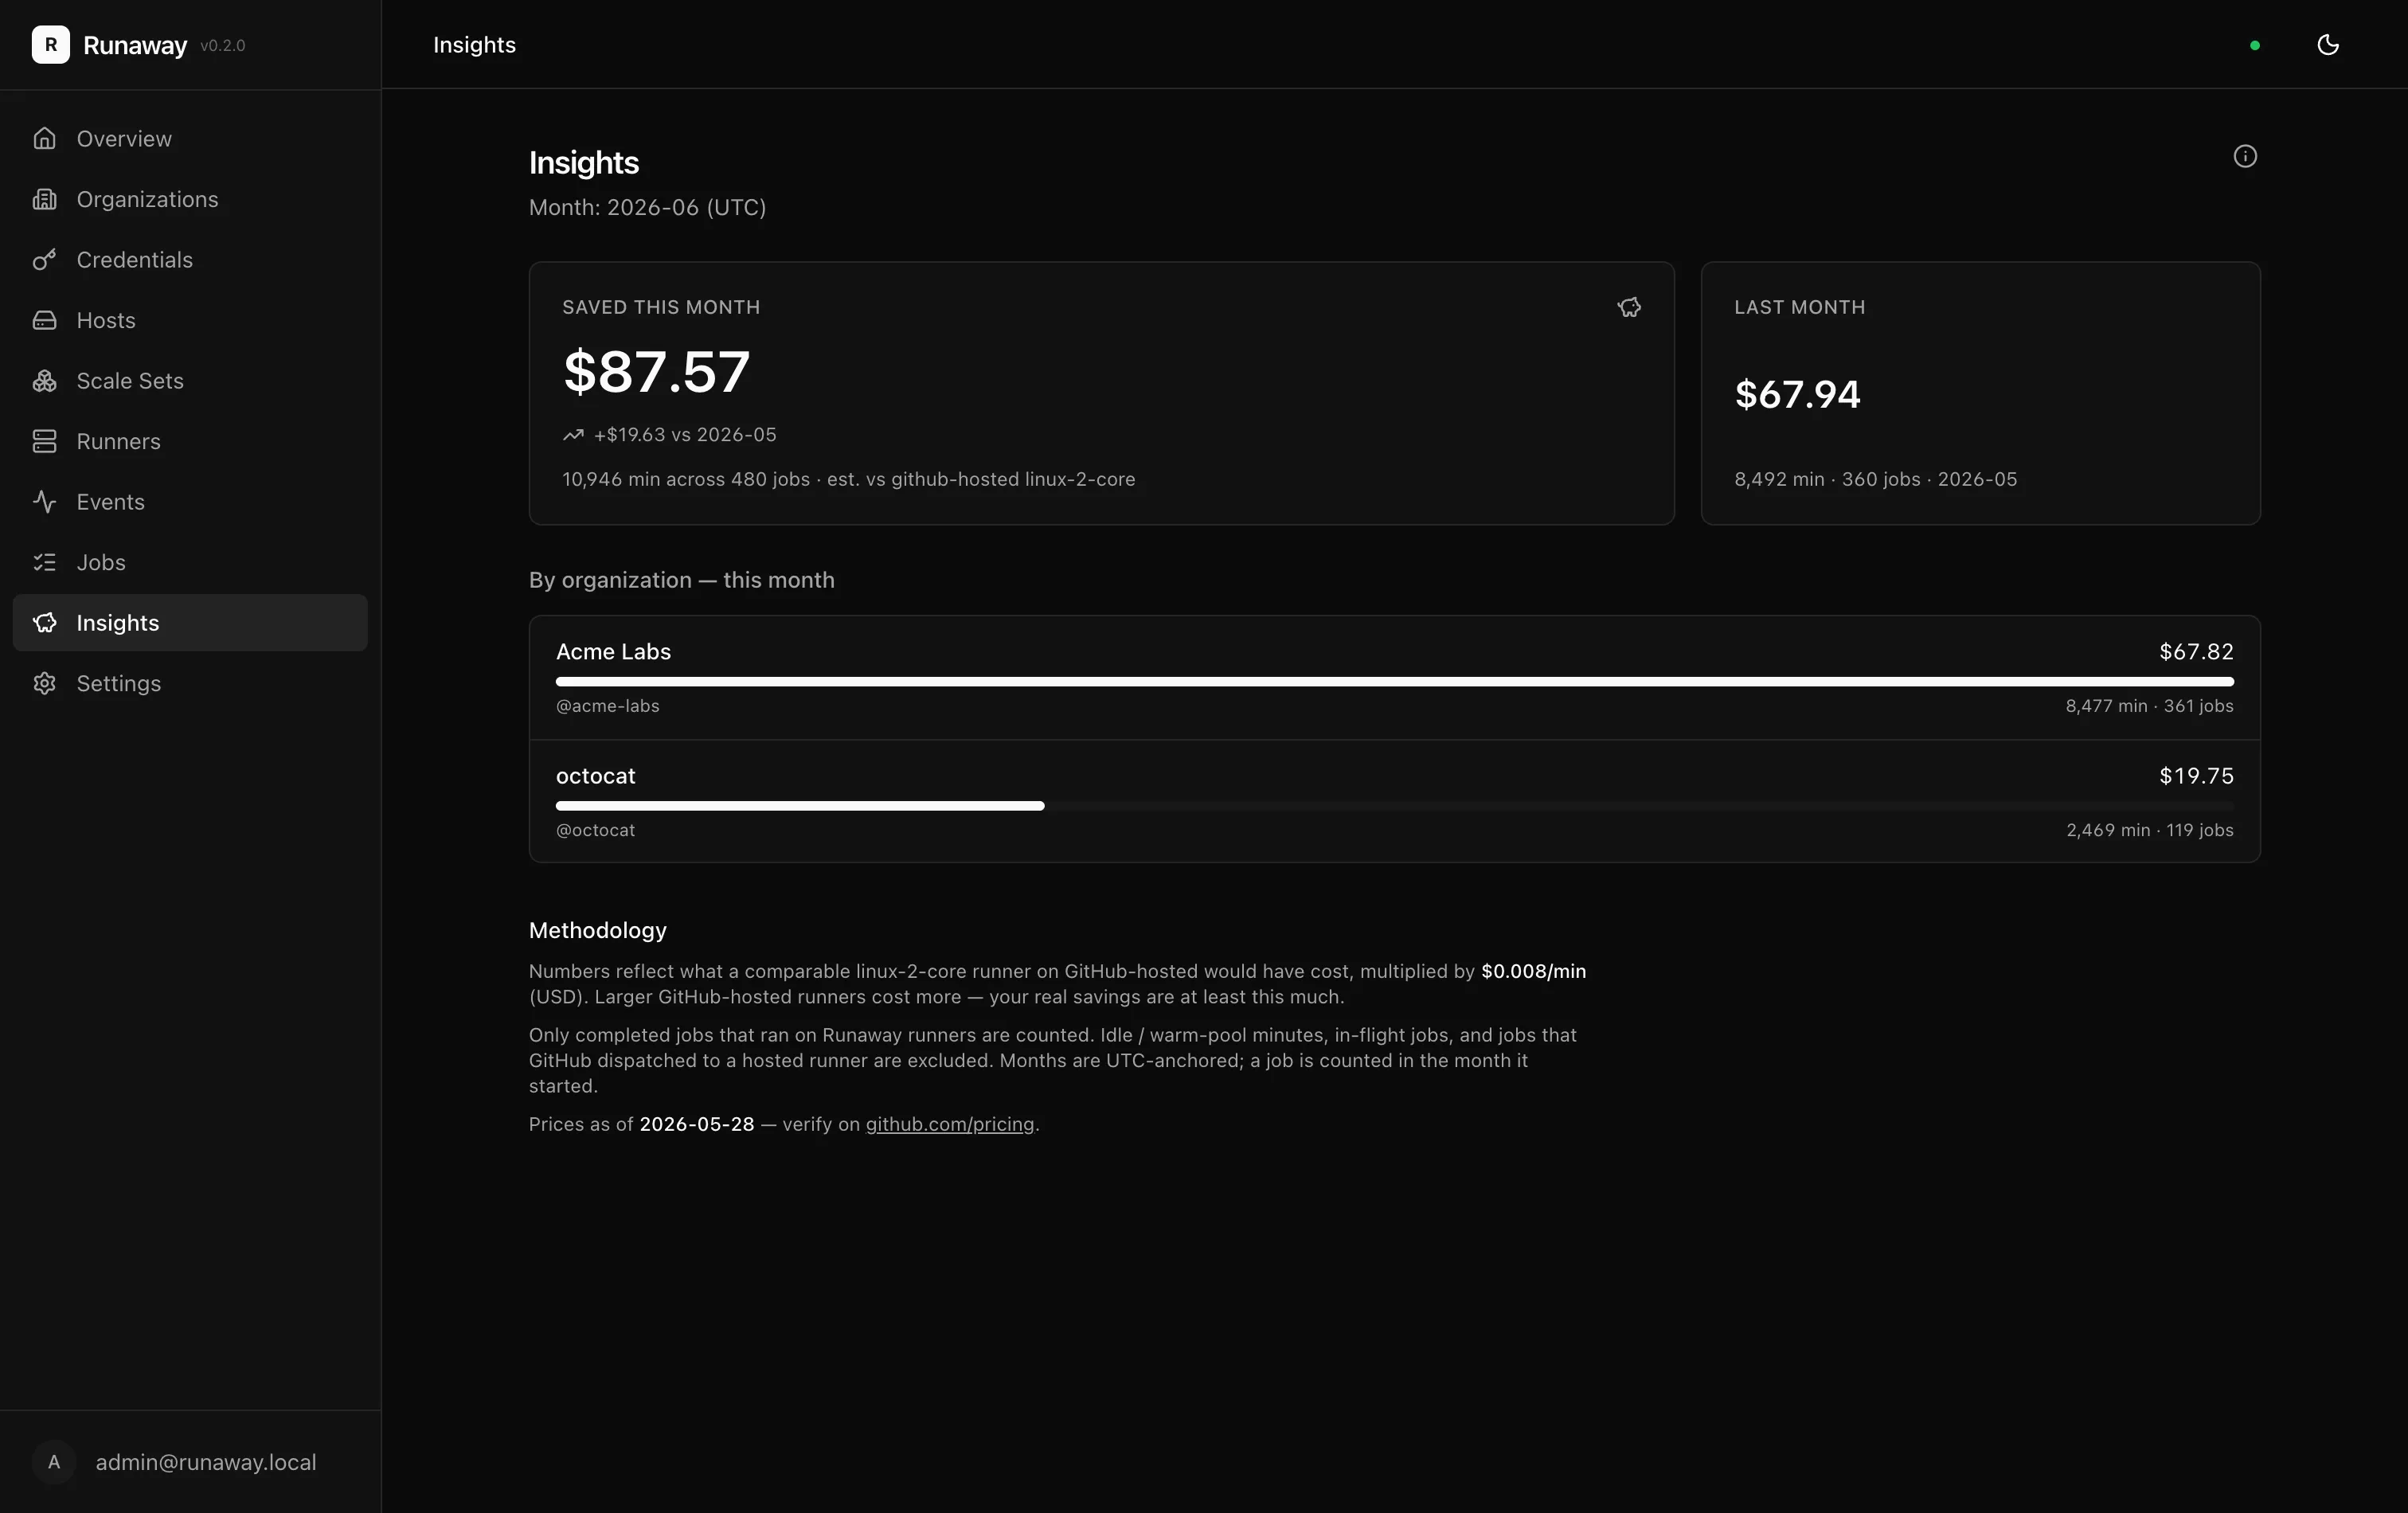Click the $87.57 saved amount
Viewport: 2408px width, 1513px height.
656,372
